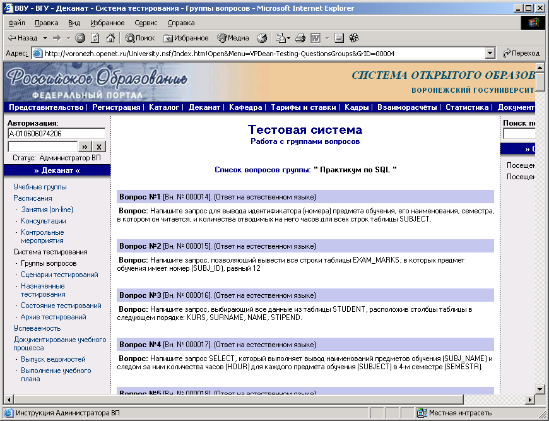The height and width of the screenshot is (421, 549).
Task: Open the Избранное menu in the menu bar
Action: (x=107, y=23)
